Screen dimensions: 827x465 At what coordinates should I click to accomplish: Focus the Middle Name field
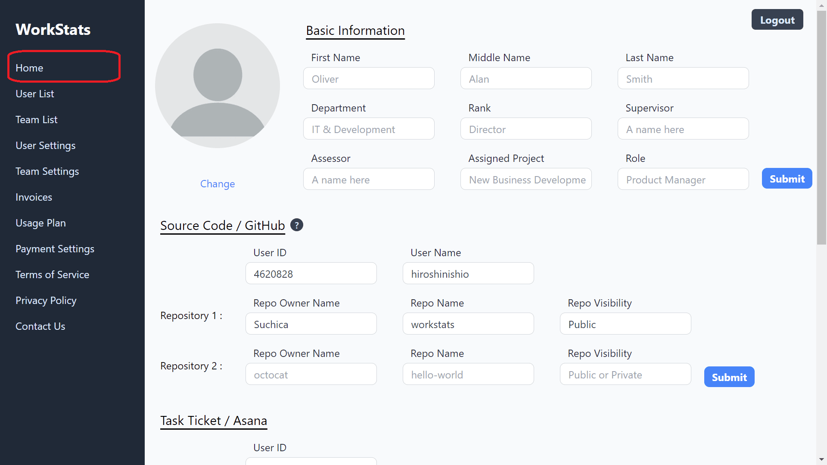click(x=526, y=78)
